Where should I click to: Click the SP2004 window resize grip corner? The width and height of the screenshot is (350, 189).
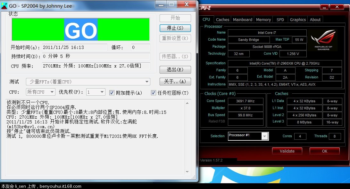click(193, 177)
